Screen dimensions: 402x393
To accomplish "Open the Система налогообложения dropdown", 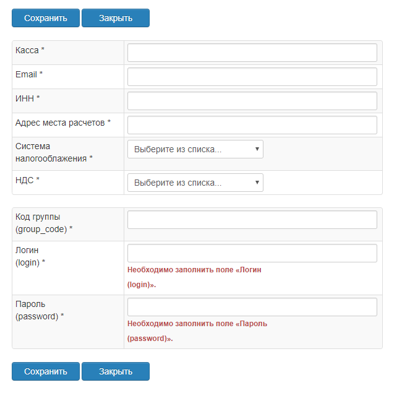I will pos(195,149).
